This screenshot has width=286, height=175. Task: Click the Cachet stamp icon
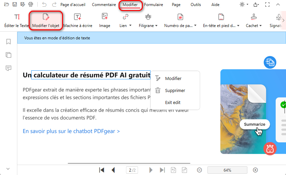pos(254,17)
